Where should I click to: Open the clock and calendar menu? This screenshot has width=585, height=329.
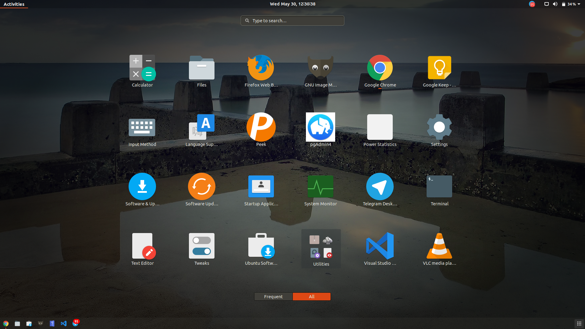point(292,4)
